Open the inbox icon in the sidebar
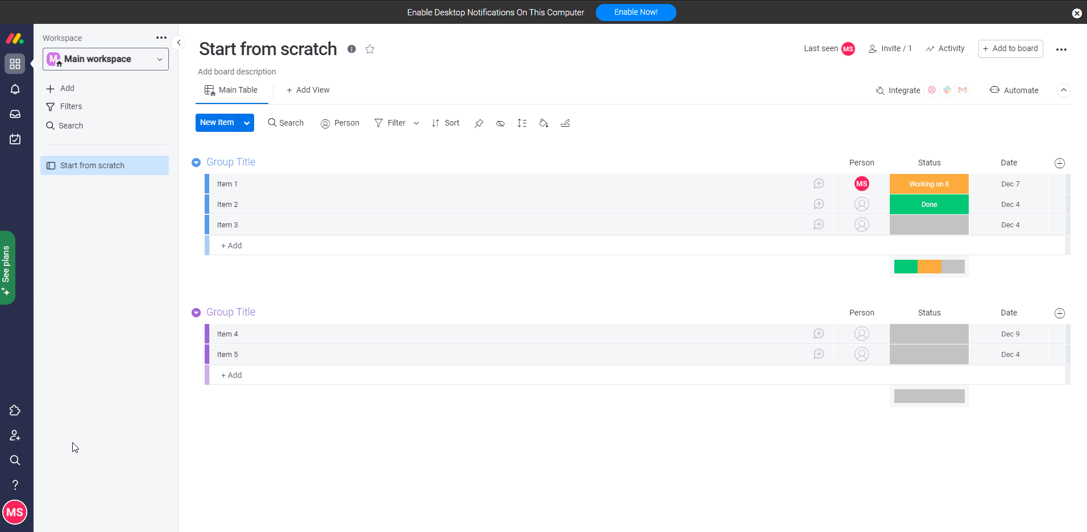 [15, 114]
